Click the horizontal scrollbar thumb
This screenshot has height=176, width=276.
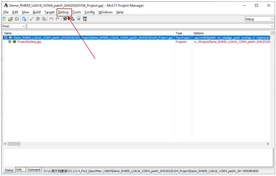[14, 144]
